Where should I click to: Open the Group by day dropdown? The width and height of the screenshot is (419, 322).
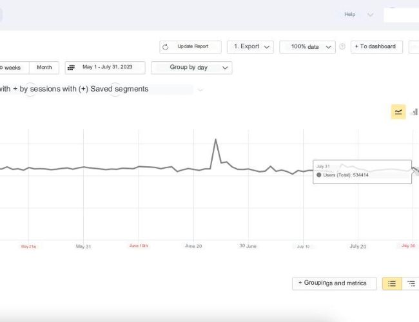click(191, 68)
